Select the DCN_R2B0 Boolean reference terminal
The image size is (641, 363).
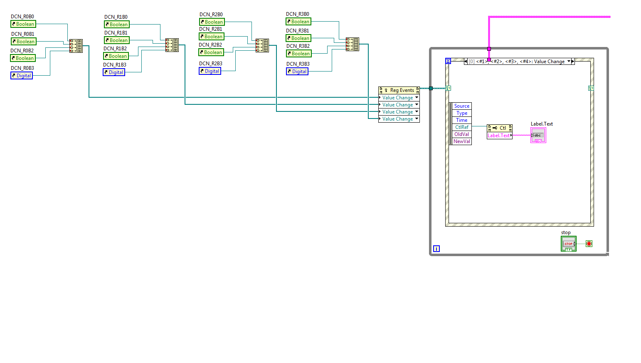(x=212, y=22)
